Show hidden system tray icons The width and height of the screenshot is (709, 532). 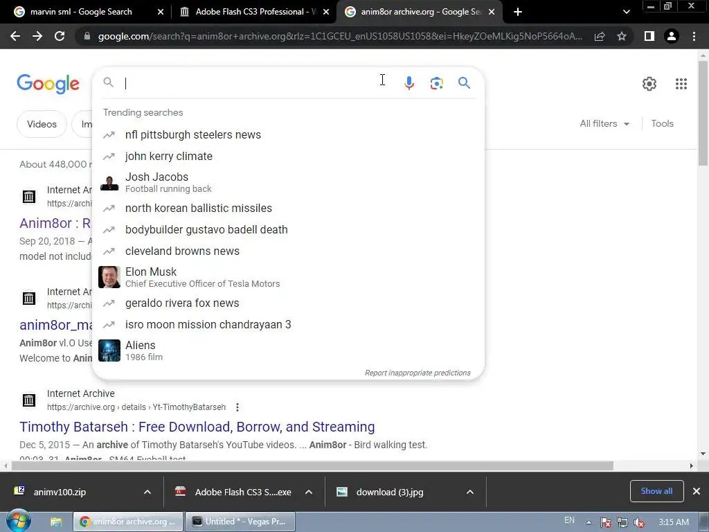[x=589, y=522]
